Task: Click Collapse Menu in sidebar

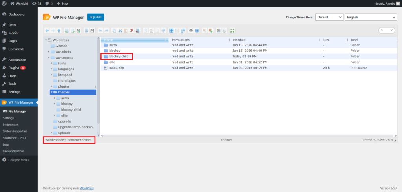Action: pos(16,160)
